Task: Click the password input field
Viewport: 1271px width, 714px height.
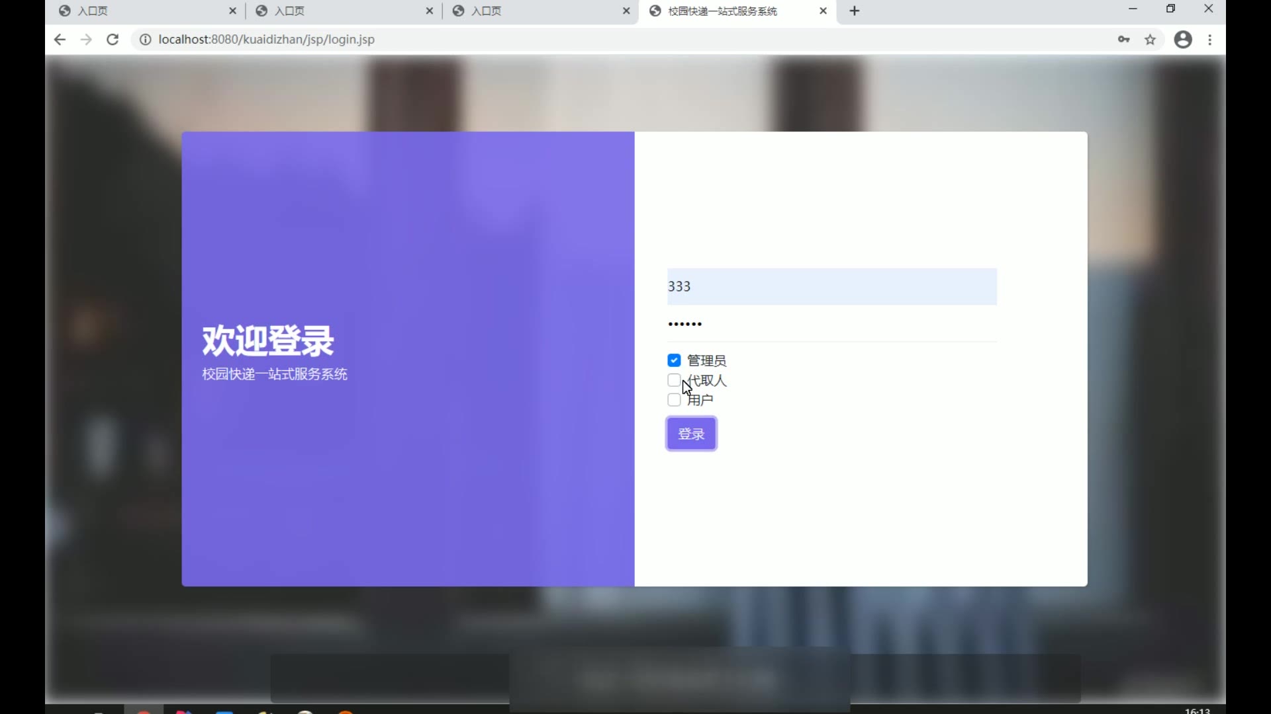Action: click(831, 324)
